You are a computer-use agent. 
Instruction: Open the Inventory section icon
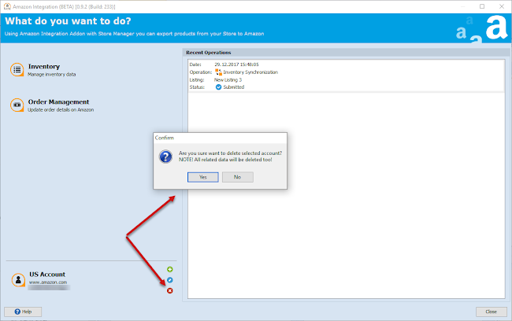coord(17,70)
